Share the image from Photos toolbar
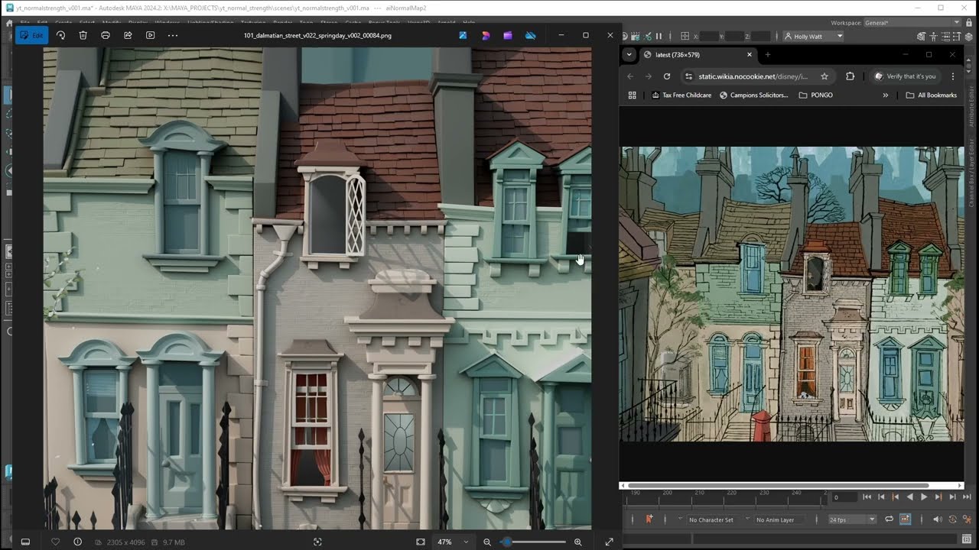 click(128, 35)
